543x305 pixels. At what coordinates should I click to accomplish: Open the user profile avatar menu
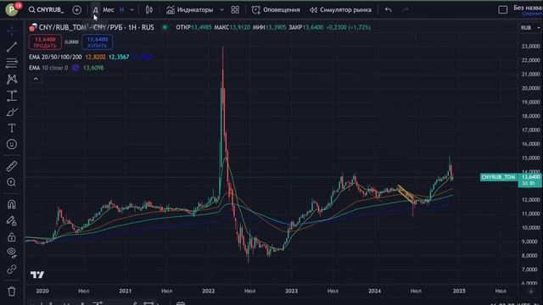[11, 9]
